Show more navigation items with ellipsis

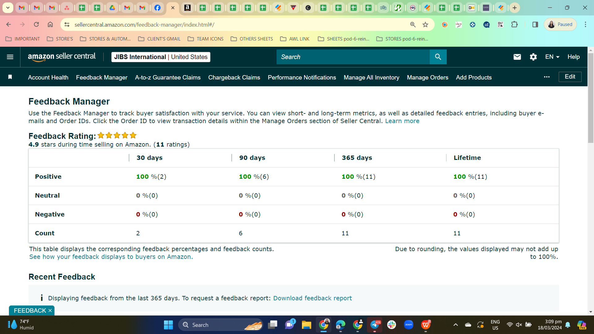[x=547, y=77]
